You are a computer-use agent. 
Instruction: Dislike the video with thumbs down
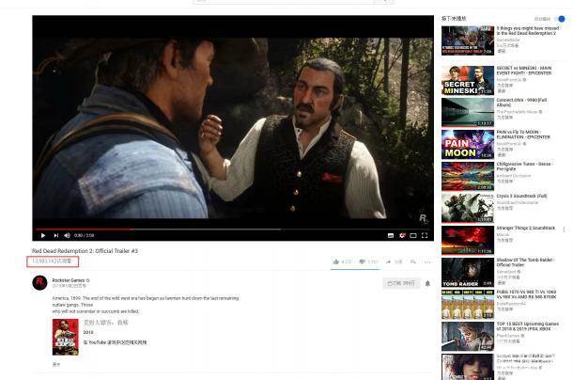(364, 261)
